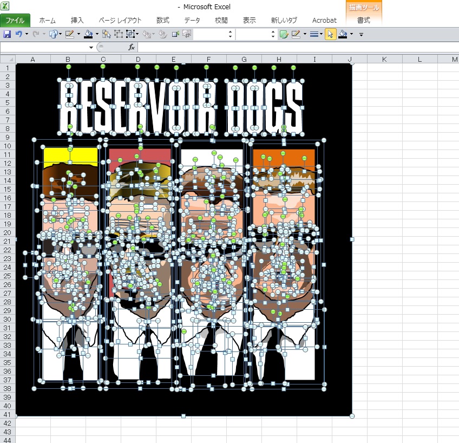Click the group objects icon

118,34
